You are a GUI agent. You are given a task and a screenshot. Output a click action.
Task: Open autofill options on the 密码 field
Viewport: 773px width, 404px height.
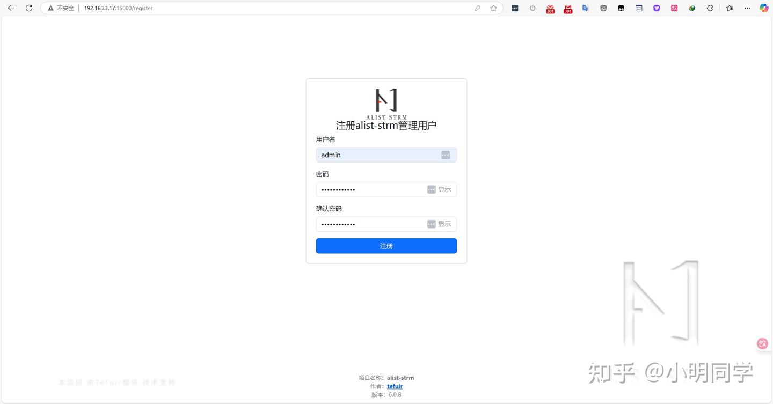pyautogui.click(x=432, y=189)
